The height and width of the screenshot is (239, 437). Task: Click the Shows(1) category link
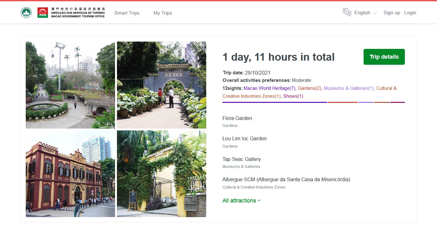click(x=293, y=96)
